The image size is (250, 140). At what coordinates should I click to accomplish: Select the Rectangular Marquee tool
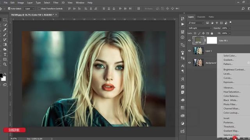5,20
